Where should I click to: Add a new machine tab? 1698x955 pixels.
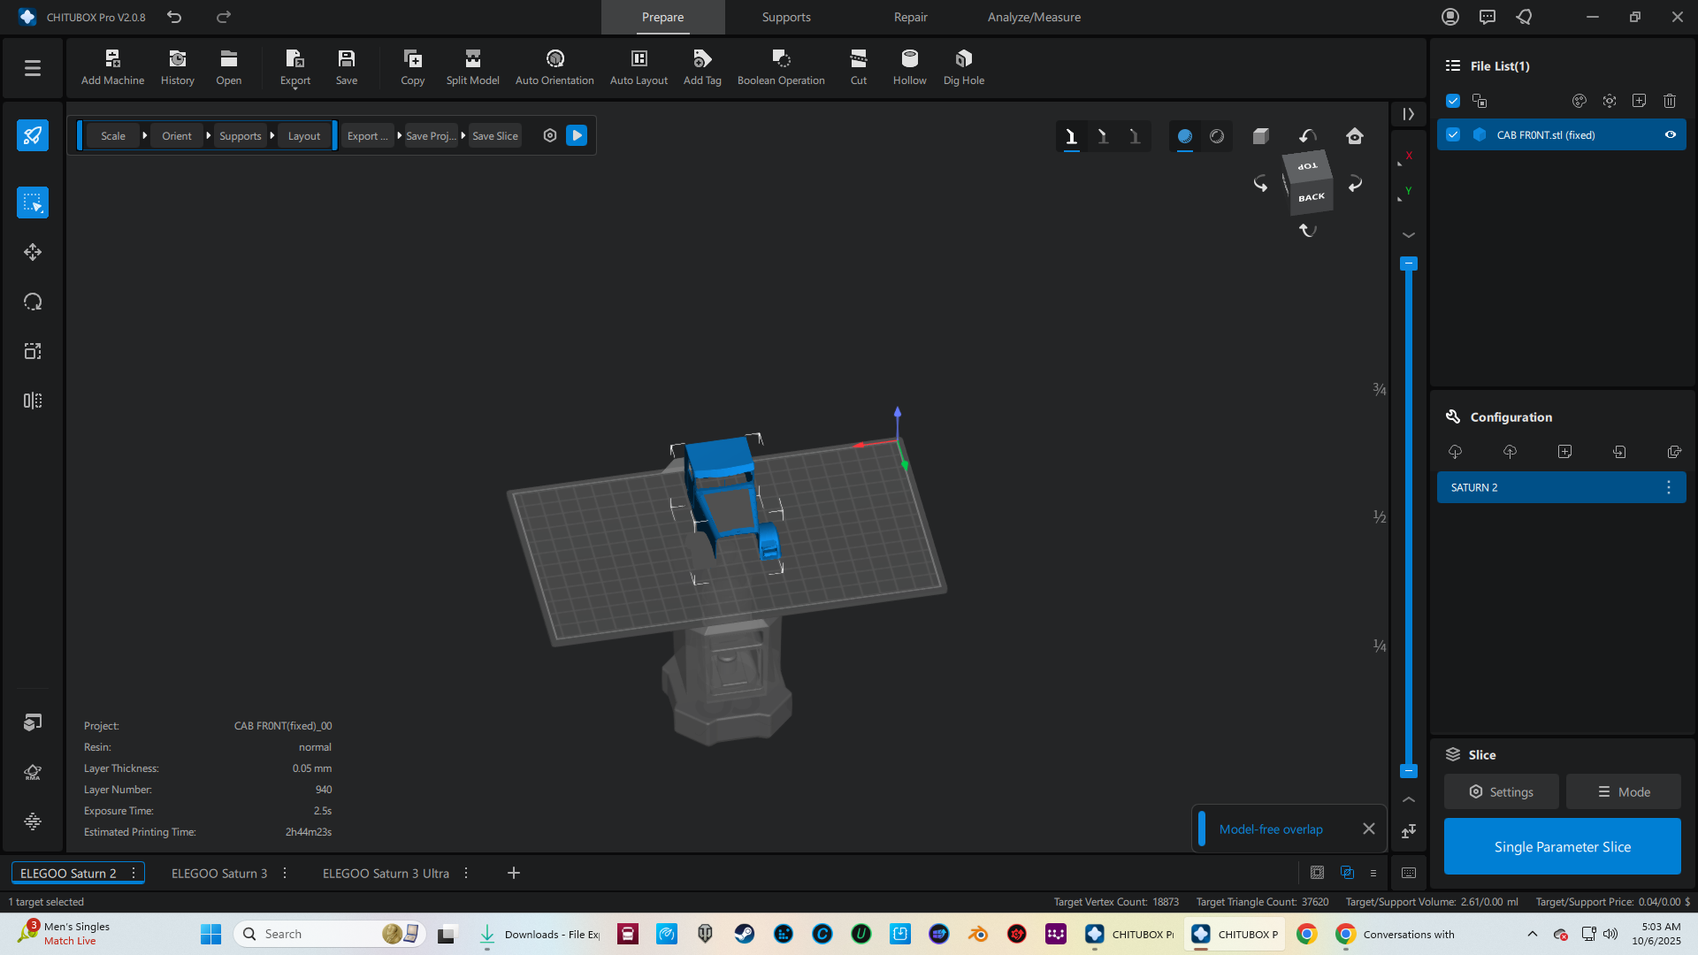click(513, 873)
